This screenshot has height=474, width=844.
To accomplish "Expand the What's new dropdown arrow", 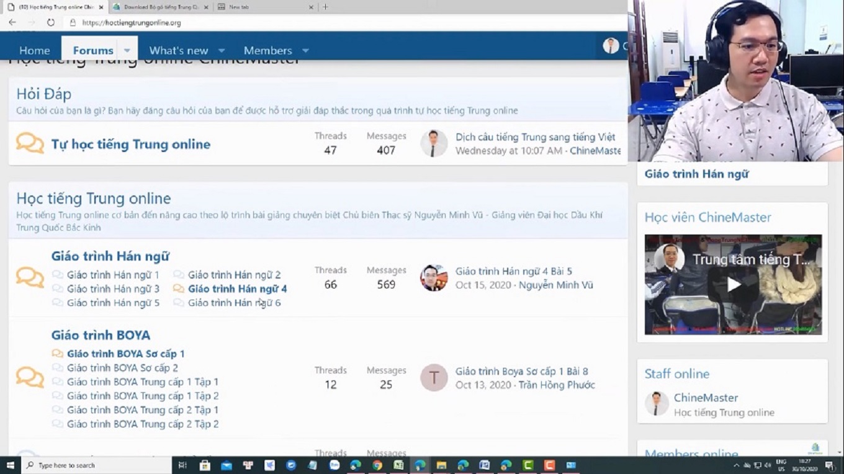I will click(x=222, y=50).
